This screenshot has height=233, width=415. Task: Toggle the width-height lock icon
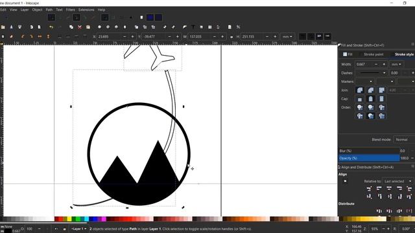(231, 37)
